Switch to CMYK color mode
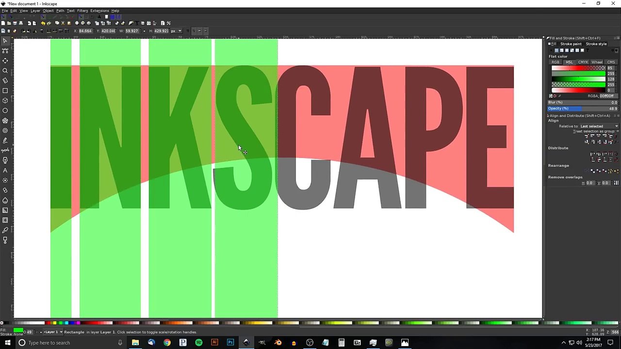The width and height of the screenshot is (621, 349). tap(583, 62)
